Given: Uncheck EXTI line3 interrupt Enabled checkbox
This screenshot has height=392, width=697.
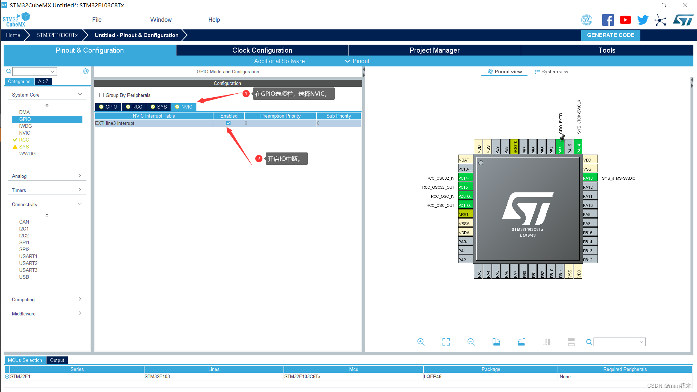Looking at the screenshot, I should (x=228, y=123).
